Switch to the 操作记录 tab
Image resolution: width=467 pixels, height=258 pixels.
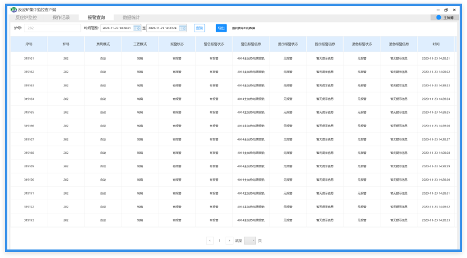click(61, 18)
